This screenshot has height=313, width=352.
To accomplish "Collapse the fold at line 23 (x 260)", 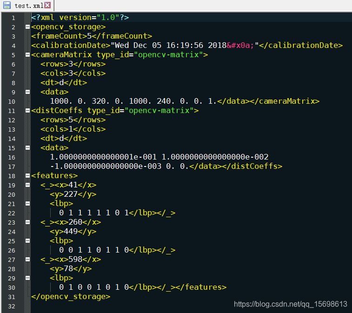I will point(27,222).
